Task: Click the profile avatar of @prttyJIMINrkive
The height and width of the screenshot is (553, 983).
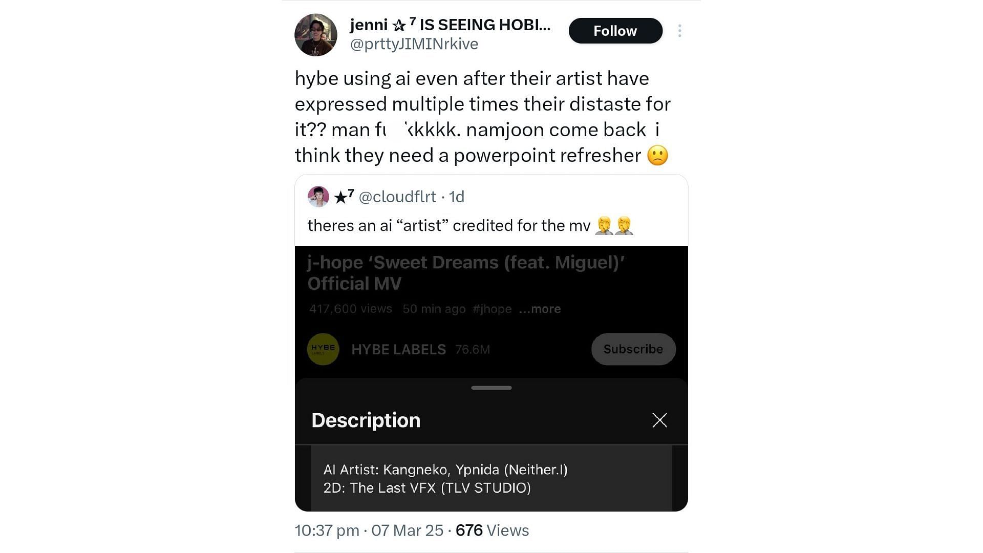Action: pyautogui.click(x=315, y=34)
